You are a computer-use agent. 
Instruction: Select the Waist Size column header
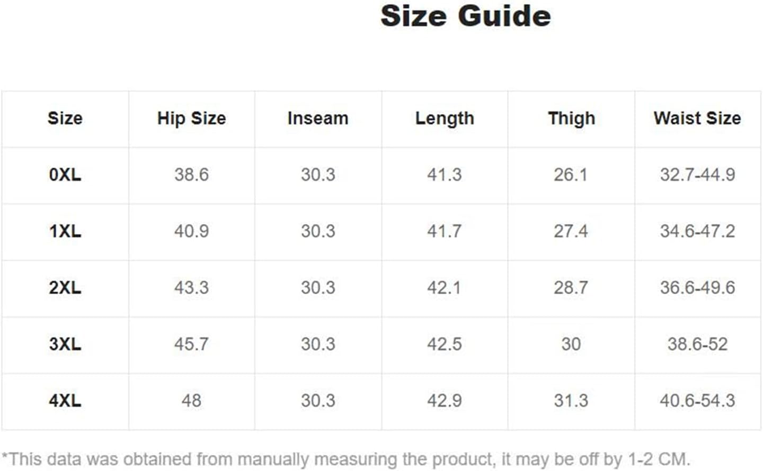point(697,118)
